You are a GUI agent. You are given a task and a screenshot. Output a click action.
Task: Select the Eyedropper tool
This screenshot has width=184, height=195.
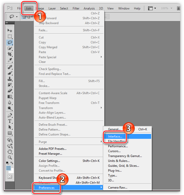10,60
